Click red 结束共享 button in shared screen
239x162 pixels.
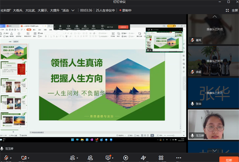pos(123,27)
